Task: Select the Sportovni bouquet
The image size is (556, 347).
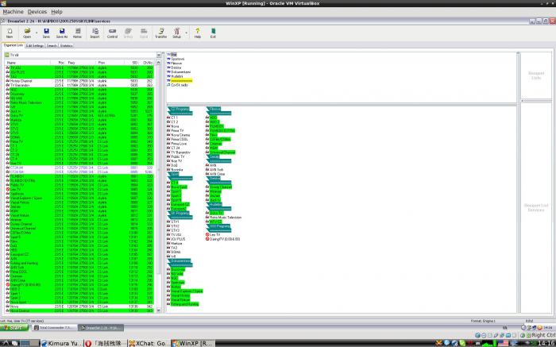Action: [177, 59]
